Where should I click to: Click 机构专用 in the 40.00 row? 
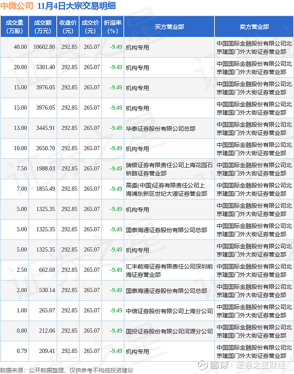tap(137, 48)
